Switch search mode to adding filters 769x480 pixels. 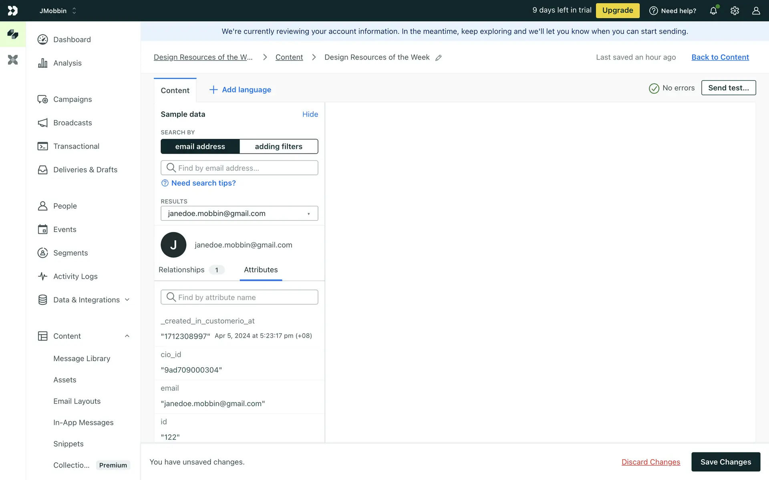[x=279, y=146]
